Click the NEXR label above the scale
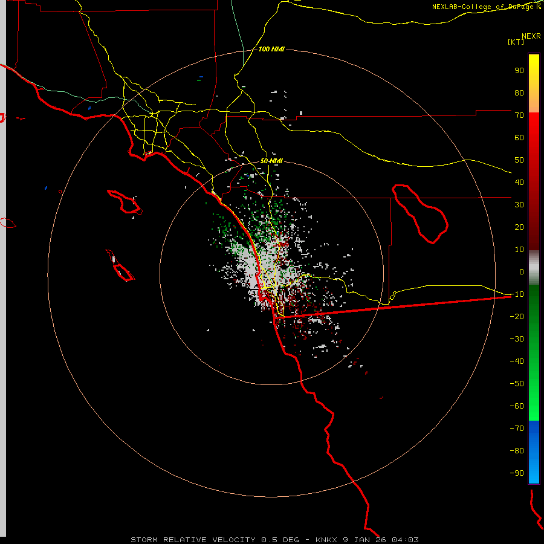544x544 pixels. (x=531, y=36)
